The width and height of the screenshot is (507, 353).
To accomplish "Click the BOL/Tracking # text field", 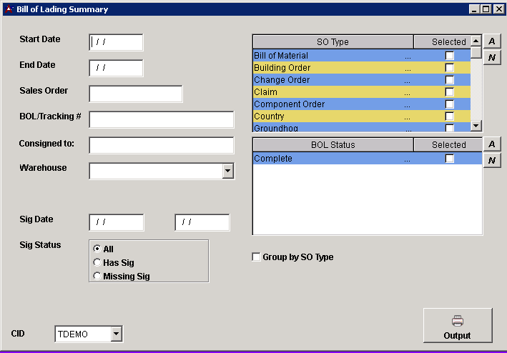I will [x=162, y=119].
